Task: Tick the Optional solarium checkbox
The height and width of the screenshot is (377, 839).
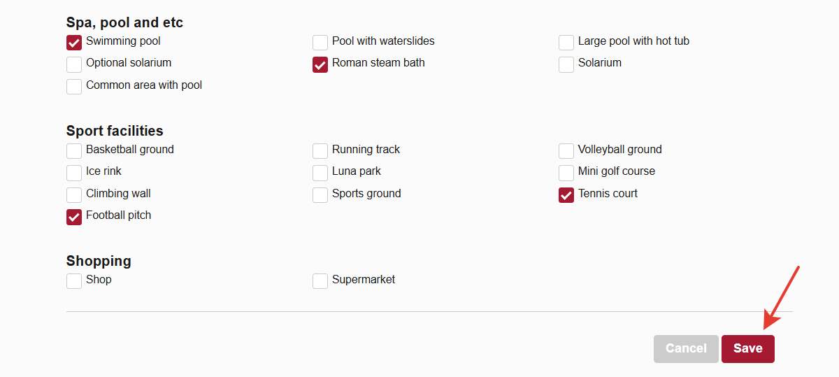Action: click(x=74, y=64)
